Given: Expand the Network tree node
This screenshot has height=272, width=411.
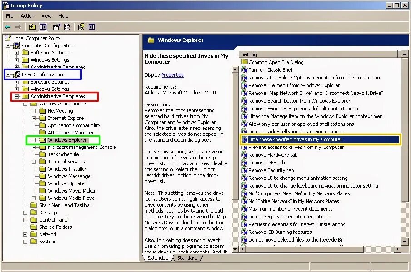Looking at the screenshot, I should coord(25,234).
